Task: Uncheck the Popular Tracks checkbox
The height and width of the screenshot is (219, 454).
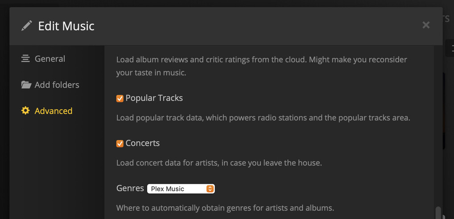Action: click(120, 99)
